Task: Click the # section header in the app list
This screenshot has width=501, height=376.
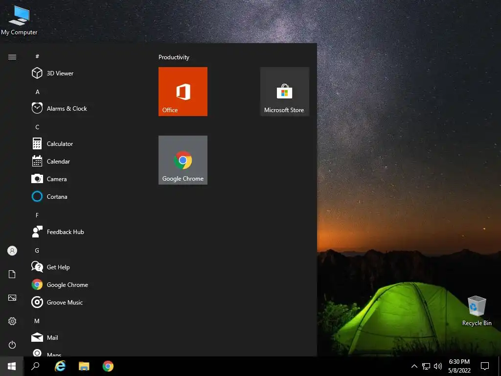Action: (37, 56)
